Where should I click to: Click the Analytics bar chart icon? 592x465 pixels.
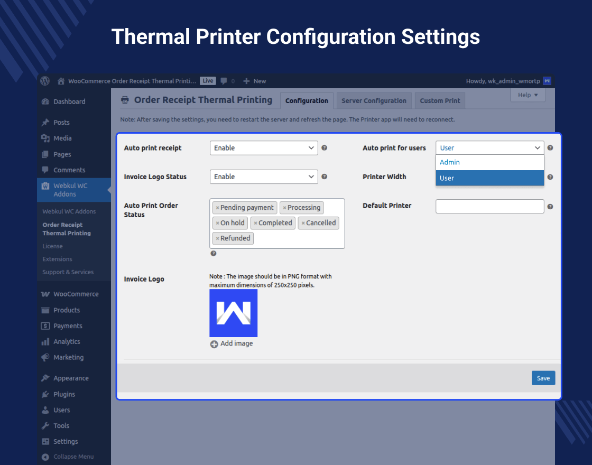coord(45,341)
